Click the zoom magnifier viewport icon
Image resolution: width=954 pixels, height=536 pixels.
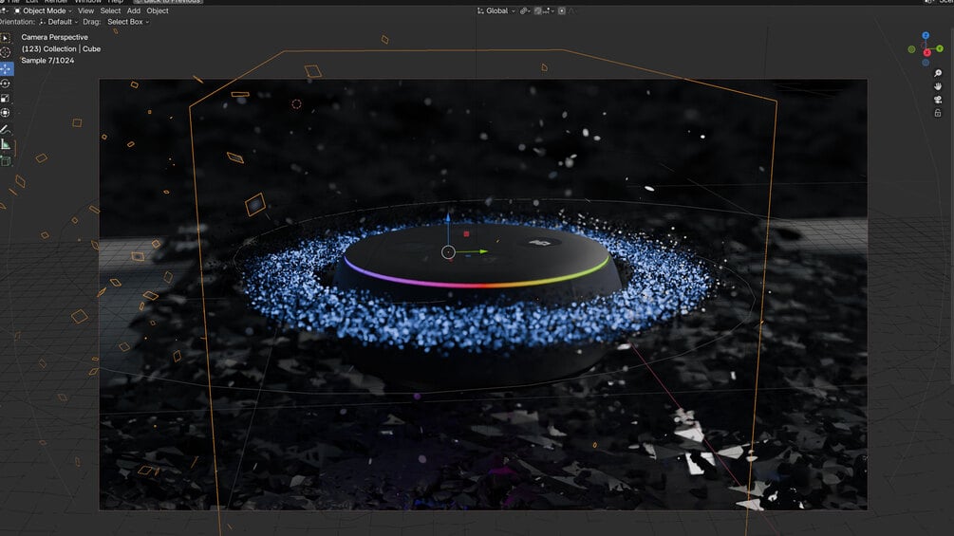[x=938, y=73]
